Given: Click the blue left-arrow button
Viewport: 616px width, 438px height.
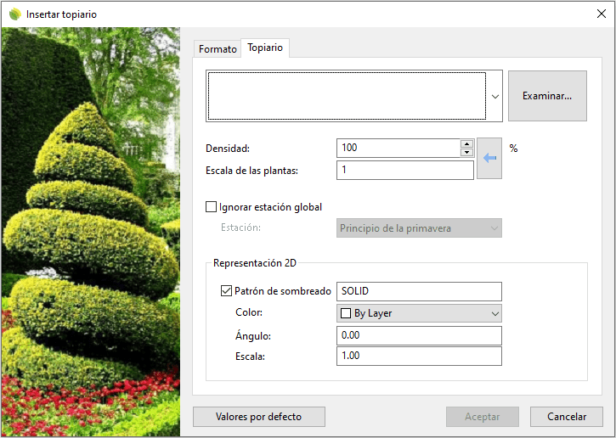Looking at the screenshot, I should coord(489,158).
